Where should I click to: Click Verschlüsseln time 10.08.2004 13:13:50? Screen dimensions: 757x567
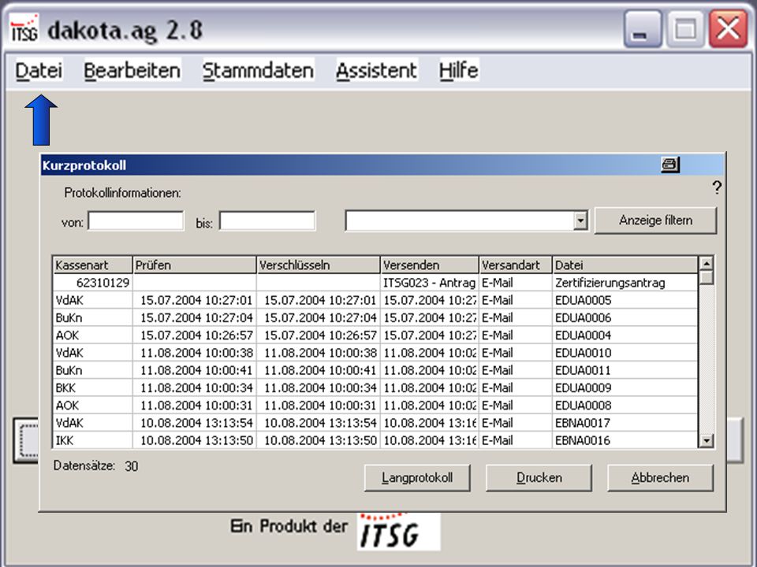pos(319,440)
